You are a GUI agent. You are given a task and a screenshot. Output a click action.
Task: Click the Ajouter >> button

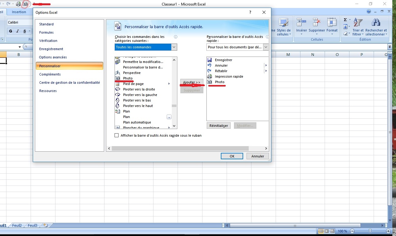192,82
